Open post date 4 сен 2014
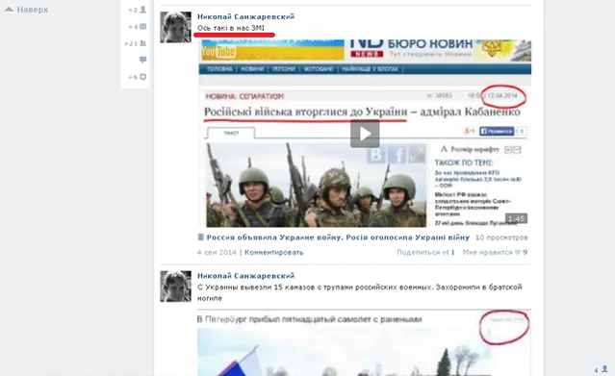The image size is (615, 376). point(217,252)
